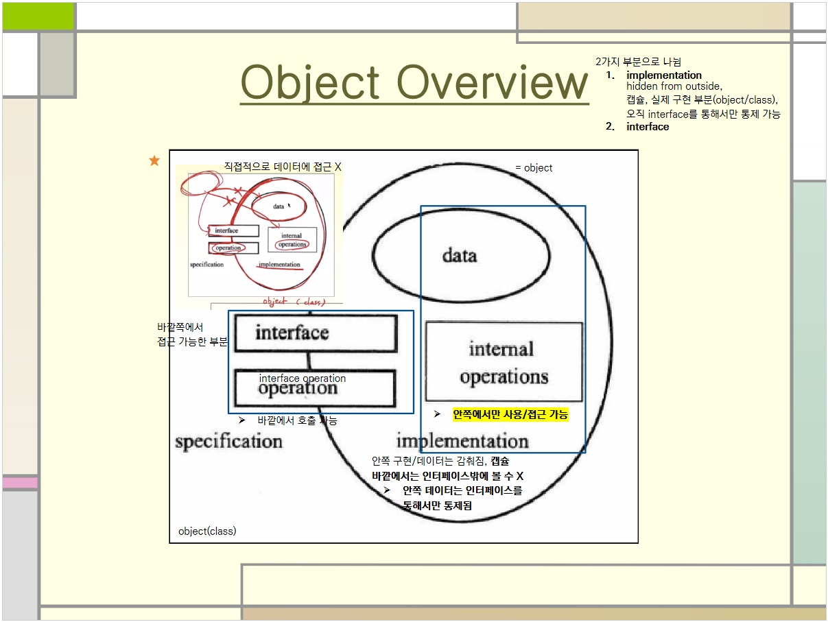Select the bold '1. implementation' note item
The image size is (828, 622).
tap(663, 75)
